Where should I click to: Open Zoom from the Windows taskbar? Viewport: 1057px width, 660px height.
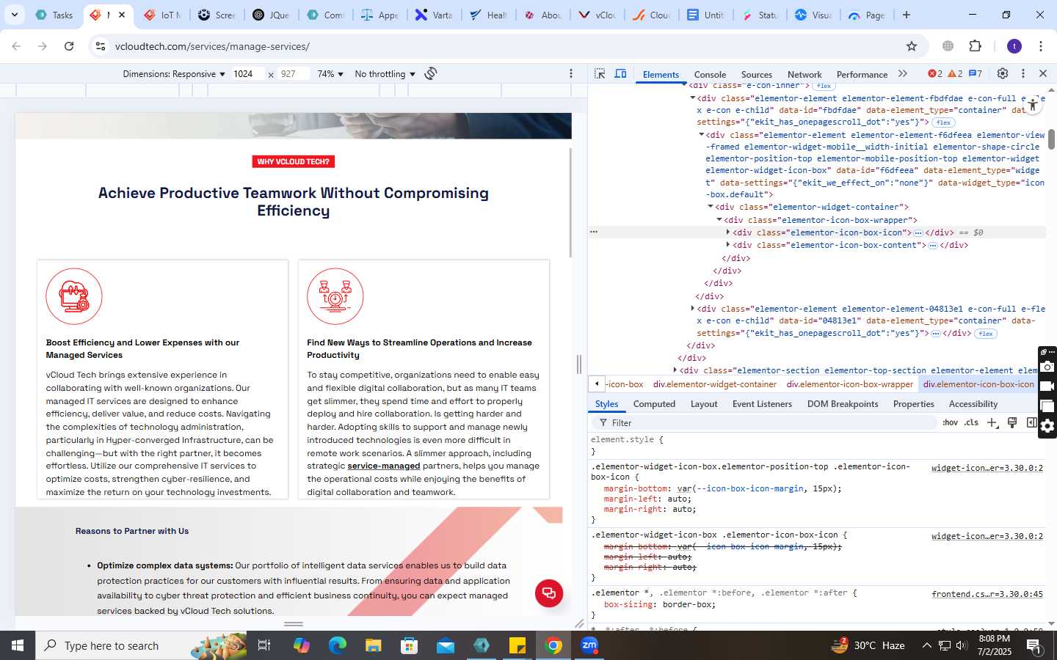tap(589, 645)
